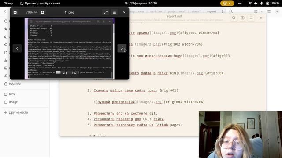Screen dimensions: 282x158
Task: Click the image/1.png link in report.md
Action: pyautogui.click(x=165, y=33)
